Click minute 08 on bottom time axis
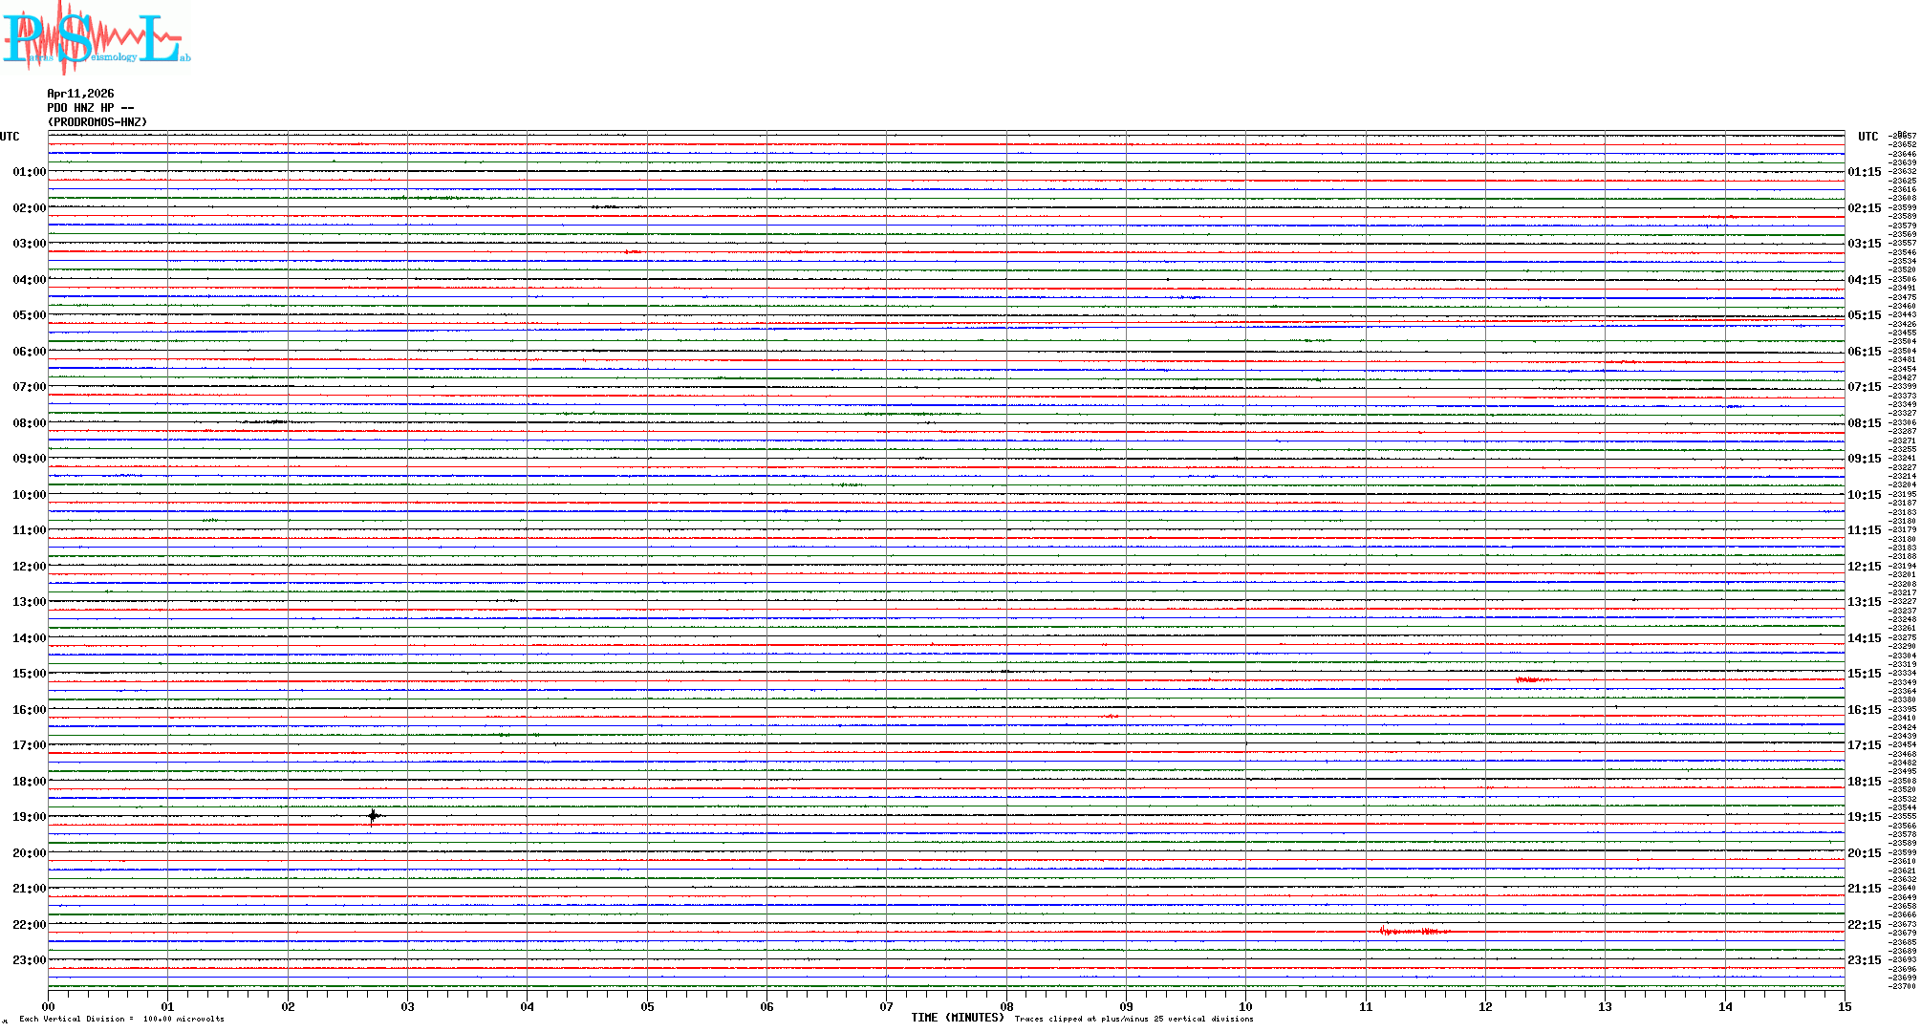Viewport: 1921px width, 1032px height. click(1006, 1006)
